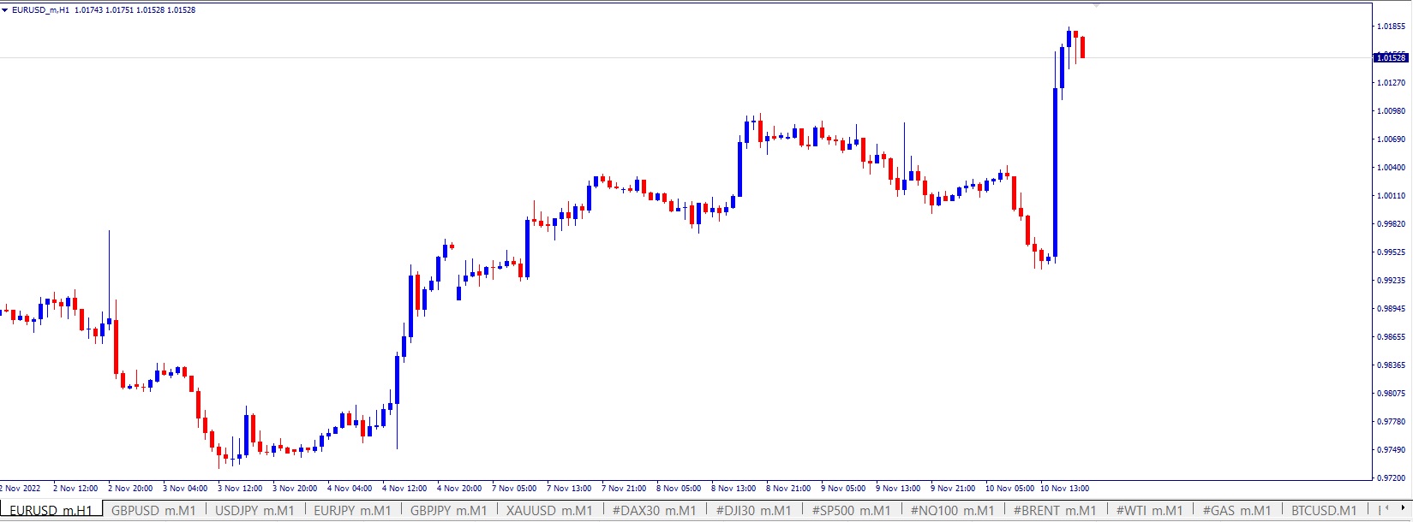Click the 0.99820 price axis label

coord(1391,224)
